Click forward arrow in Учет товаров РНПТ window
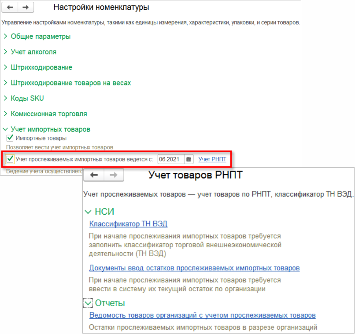The width and height of the screenshot is (355, 334). [114, 175]
